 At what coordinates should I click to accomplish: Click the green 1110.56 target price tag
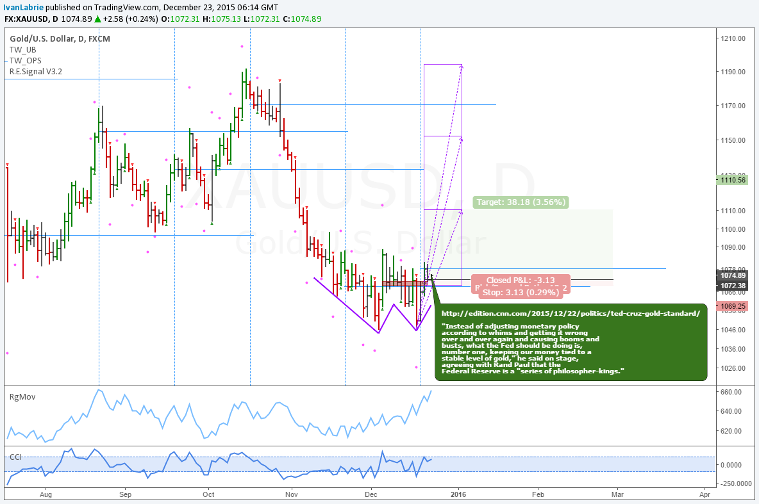(732, 180)
